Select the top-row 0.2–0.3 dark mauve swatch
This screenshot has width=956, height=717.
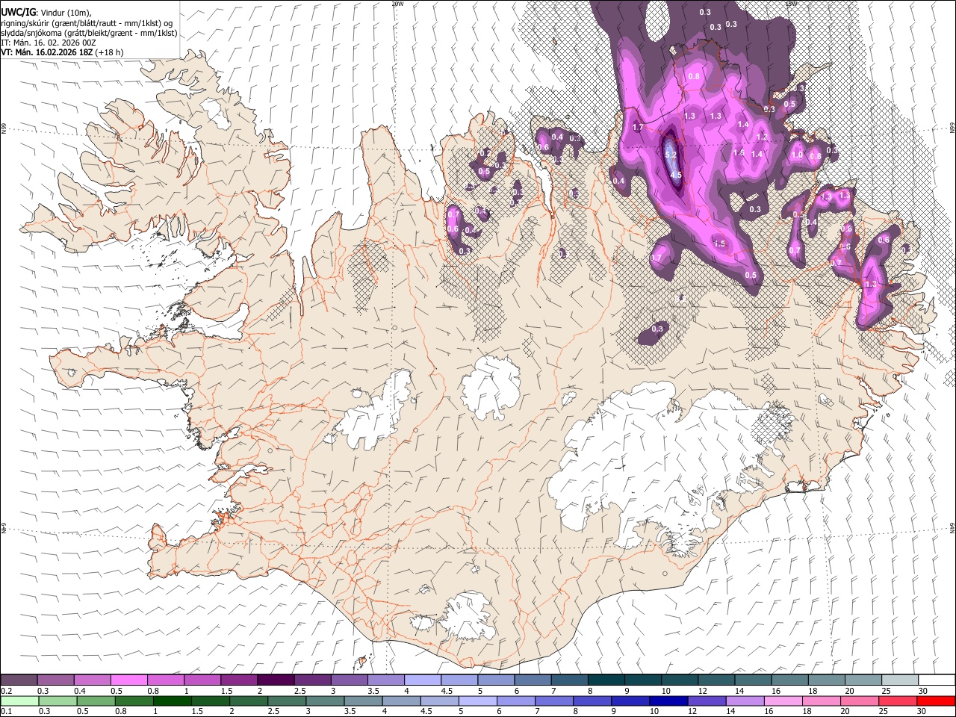tap(19, 680)
